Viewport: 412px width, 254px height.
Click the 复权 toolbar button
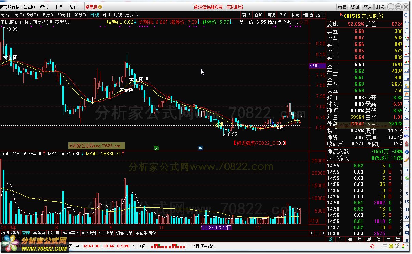246,15
